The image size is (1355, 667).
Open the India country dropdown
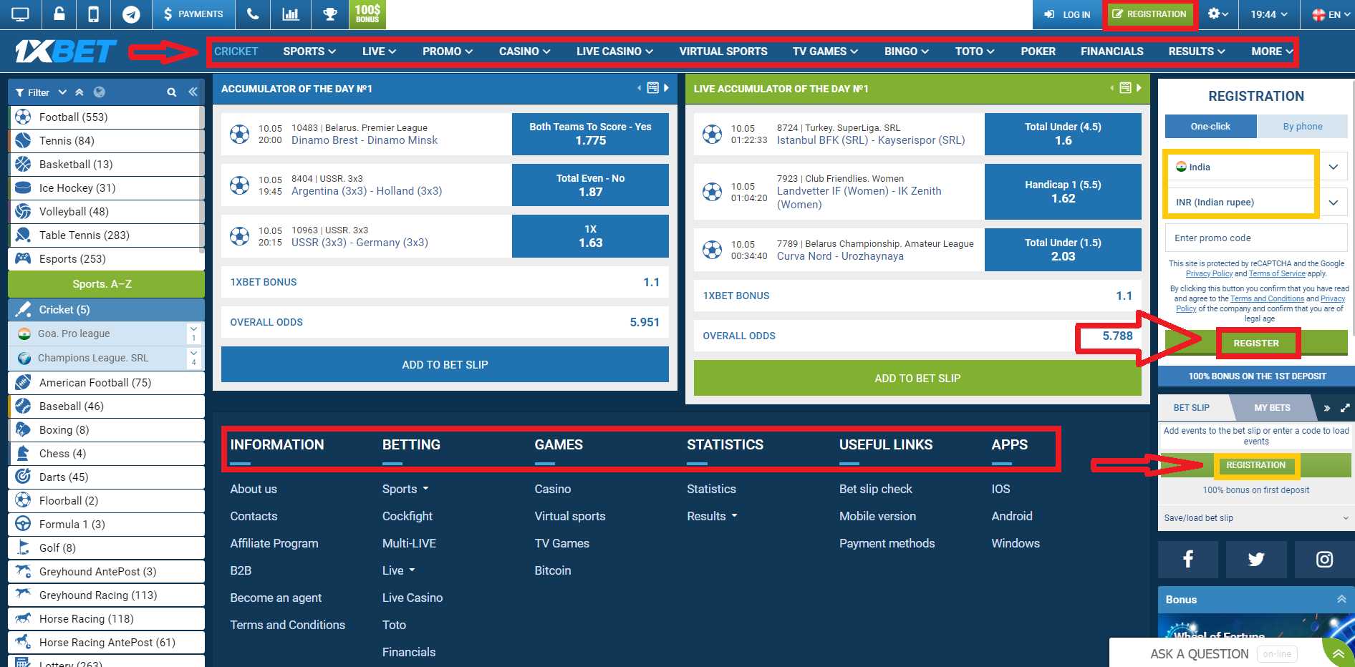click(1256, 167)
